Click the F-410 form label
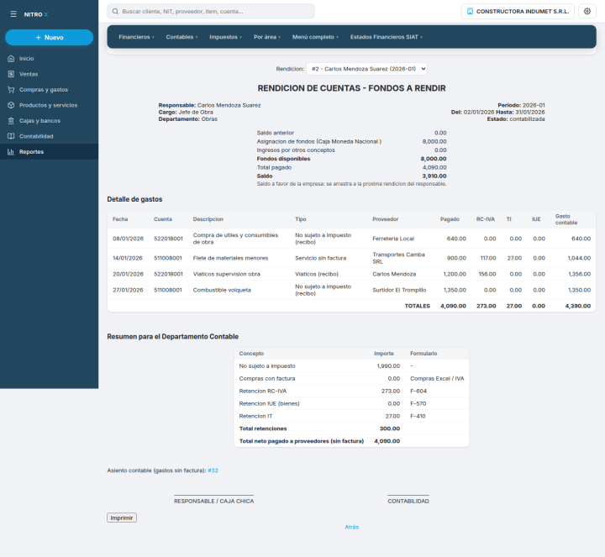This screenshot has height=557, width=605. 418,416
